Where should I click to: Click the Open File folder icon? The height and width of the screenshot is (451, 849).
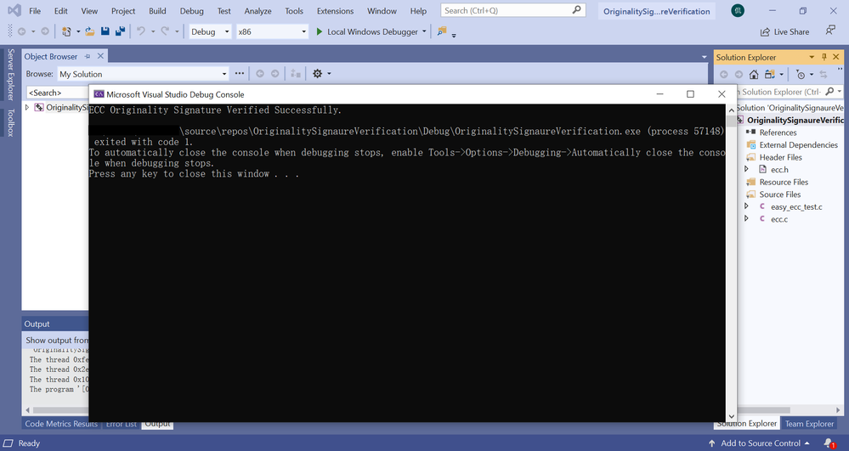point(90,32)
